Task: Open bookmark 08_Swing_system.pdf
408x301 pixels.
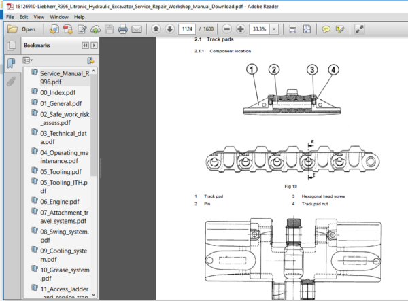Action: tap(65, 236)
